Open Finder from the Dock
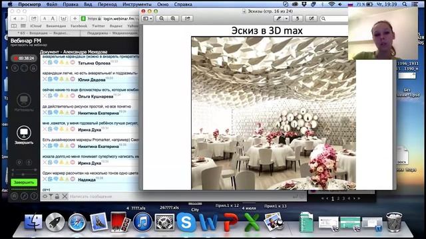Screen dimensions: 426x239 tap(33, 222)
